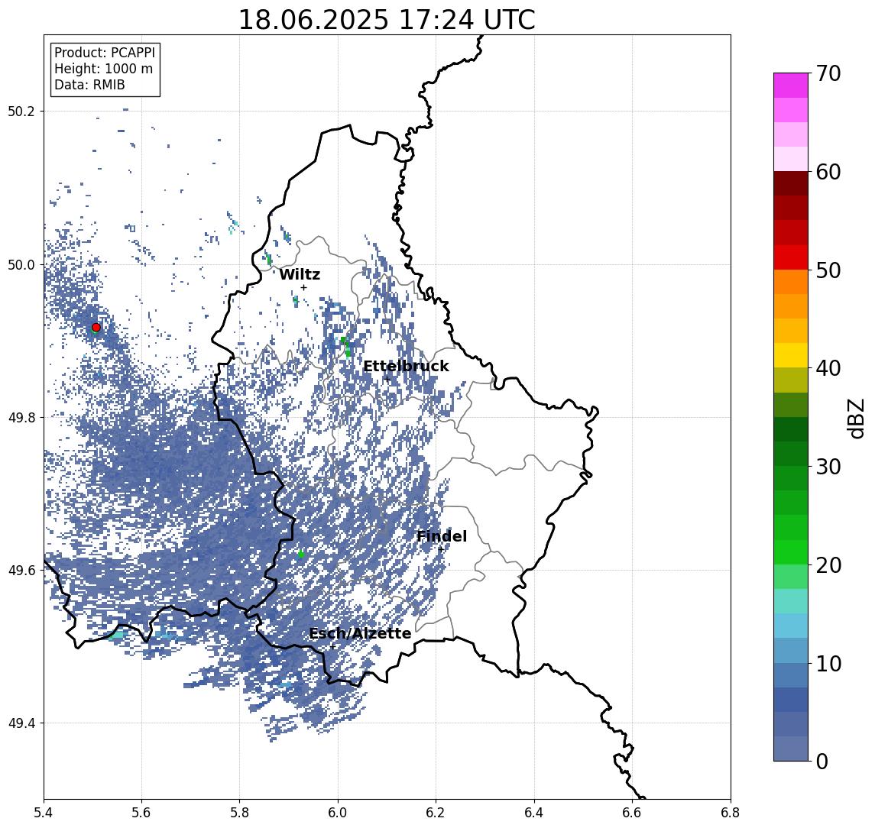Click the 5.8 longitude axis label
This screenshot has height=828, width=875.
coord(240,813)
